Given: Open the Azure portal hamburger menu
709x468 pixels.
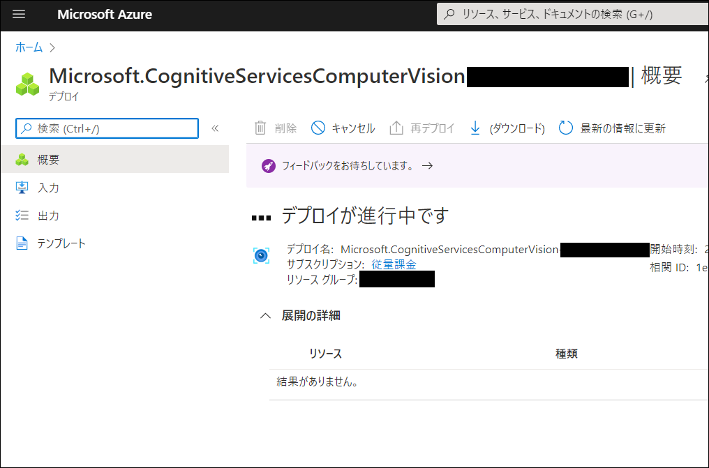Looking at the screenshot, I should (x=19, y=14).
